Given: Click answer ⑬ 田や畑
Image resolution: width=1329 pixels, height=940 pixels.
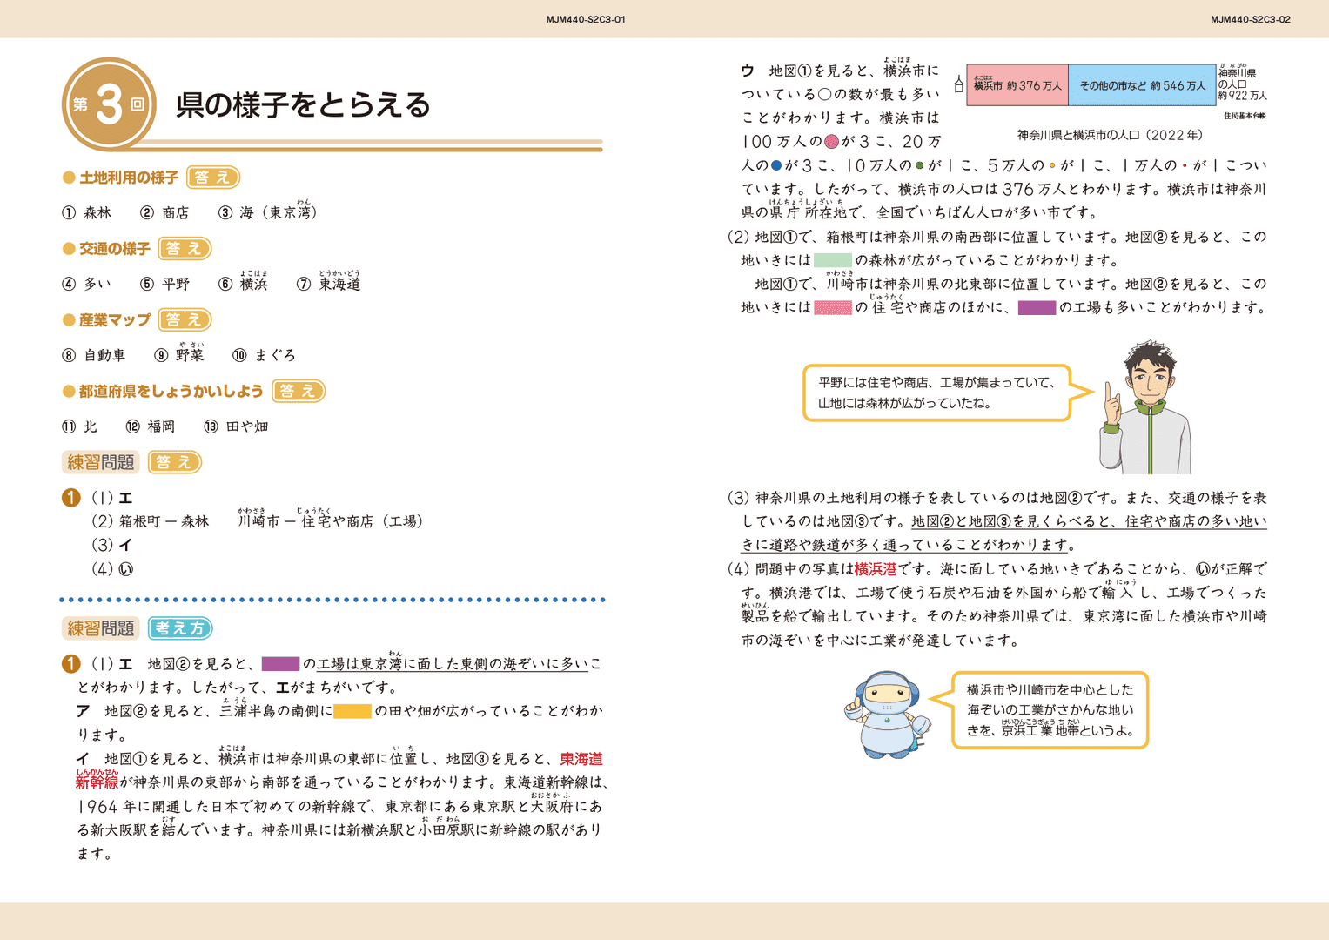Looking at the screenshot, I should tap(236, 426).
